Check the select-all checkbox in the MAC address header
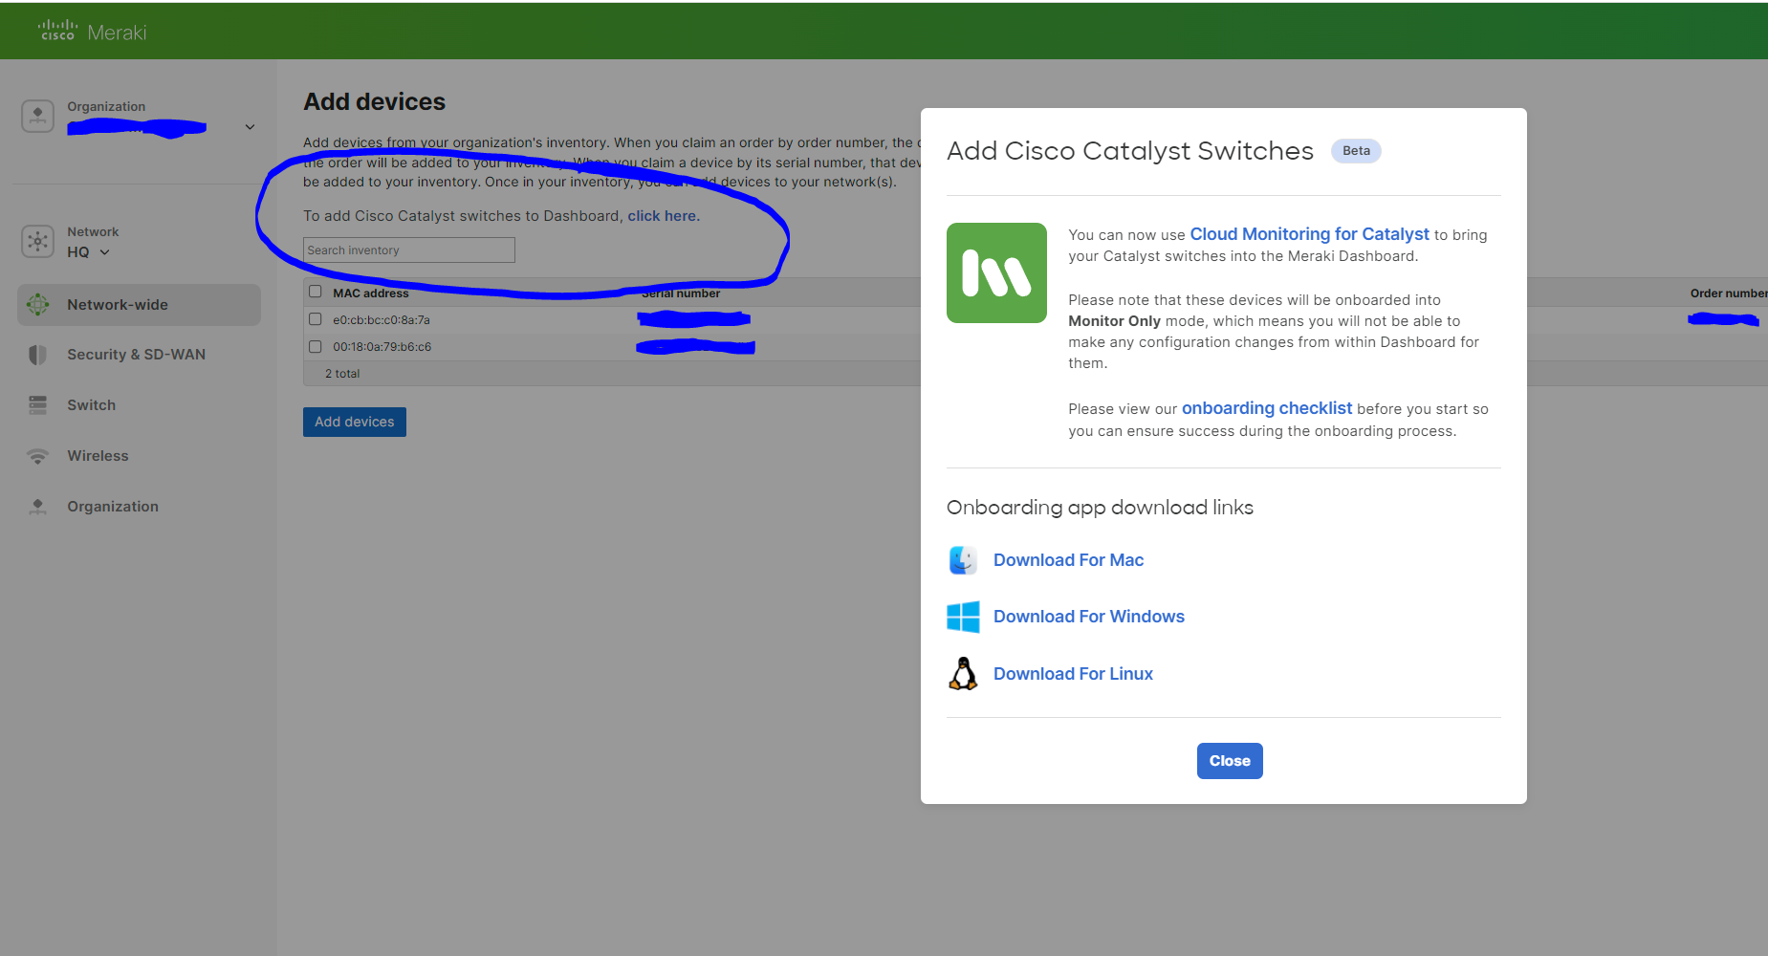The image size is (1768, 956). [316, 292]
